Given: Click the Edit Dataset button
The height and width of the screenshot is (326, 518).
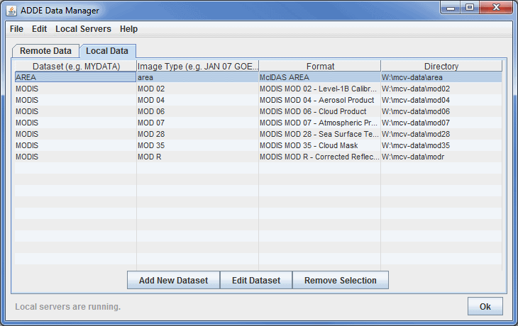Looking at the screenshot, I should (256, 280).
